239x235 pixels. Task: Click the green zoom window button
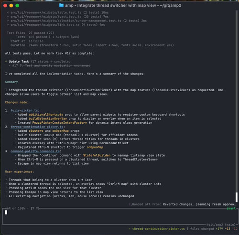click(x=17, y=6)
